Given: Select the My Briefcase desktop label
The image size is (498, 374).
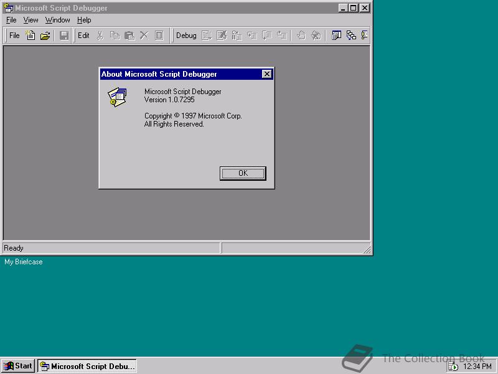Looking at the screenshot, I should tap(24, 262).
